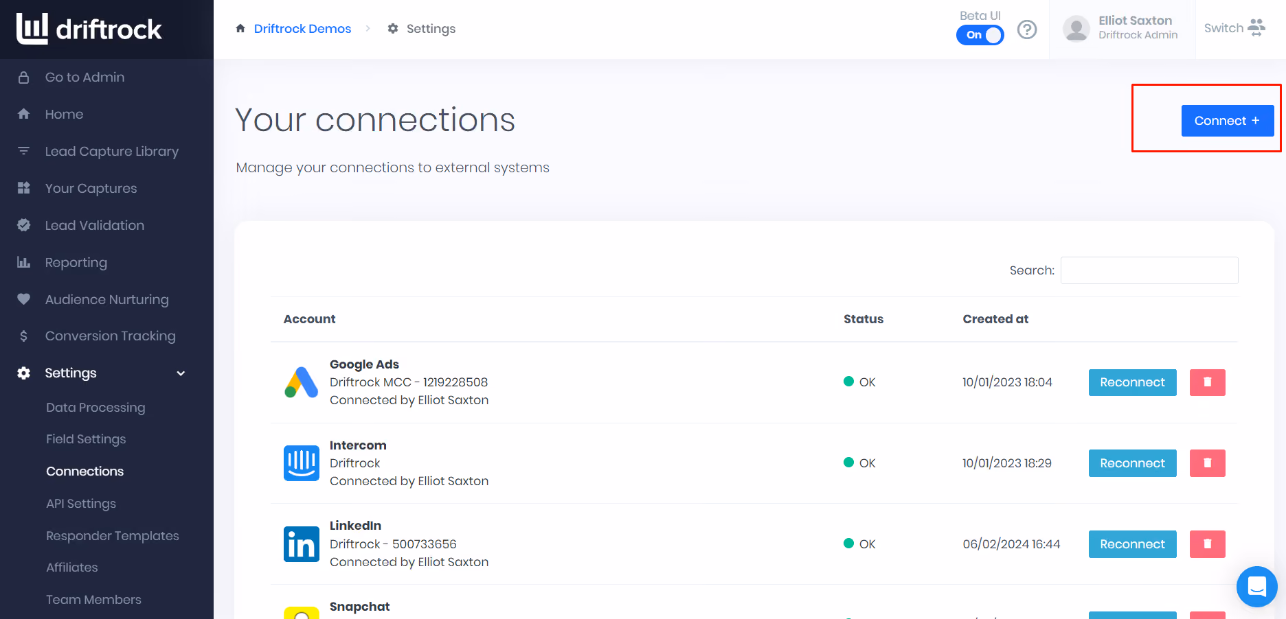Select Data Processing submenu item
The width and height of the screenshot is (1286, 619).
(95, 408)
